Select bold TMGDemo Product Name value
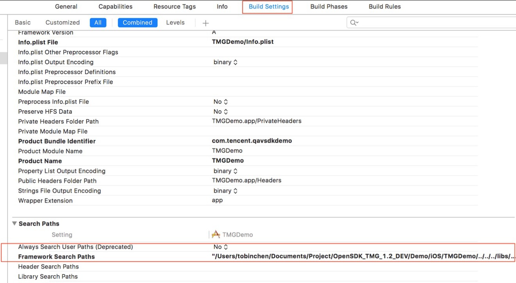This screenshot has height=283, width=516. [x=228, y=161]
